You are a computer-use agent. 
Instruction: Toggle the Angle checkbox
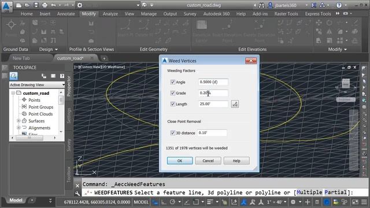[x=172, y=82]
